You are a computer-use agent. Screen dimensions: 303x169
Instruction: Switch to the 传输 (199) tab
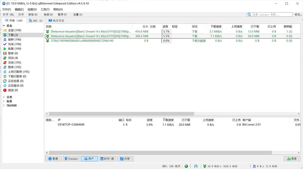(x=14, y=21)
